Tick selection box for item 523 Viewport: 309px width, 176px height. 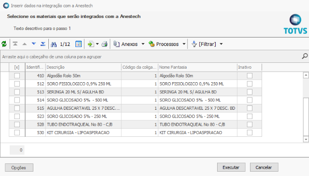[17, 116]
